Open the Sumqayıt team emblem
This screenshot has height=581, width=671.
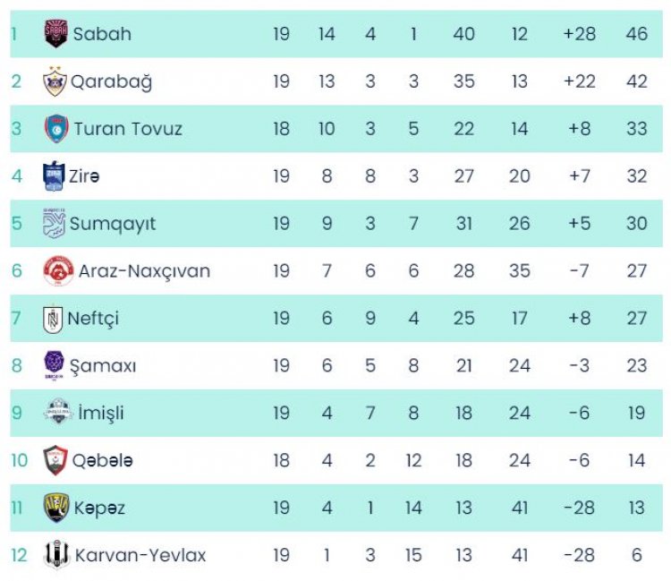click(55, 224)
